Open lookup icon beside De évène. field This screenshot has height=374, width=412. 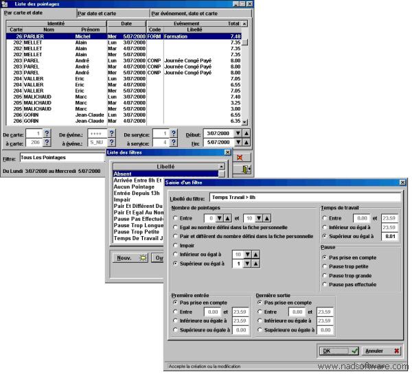pyautogui.click(x=111, y=133)
